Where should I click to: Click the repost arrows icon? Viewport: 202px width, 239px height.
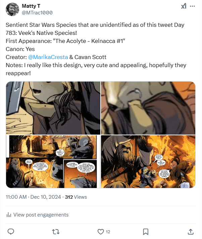pyautogui.click(x=56, y=231)
